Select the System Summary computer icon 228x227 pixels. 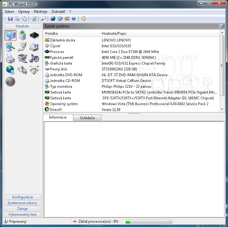10,35
